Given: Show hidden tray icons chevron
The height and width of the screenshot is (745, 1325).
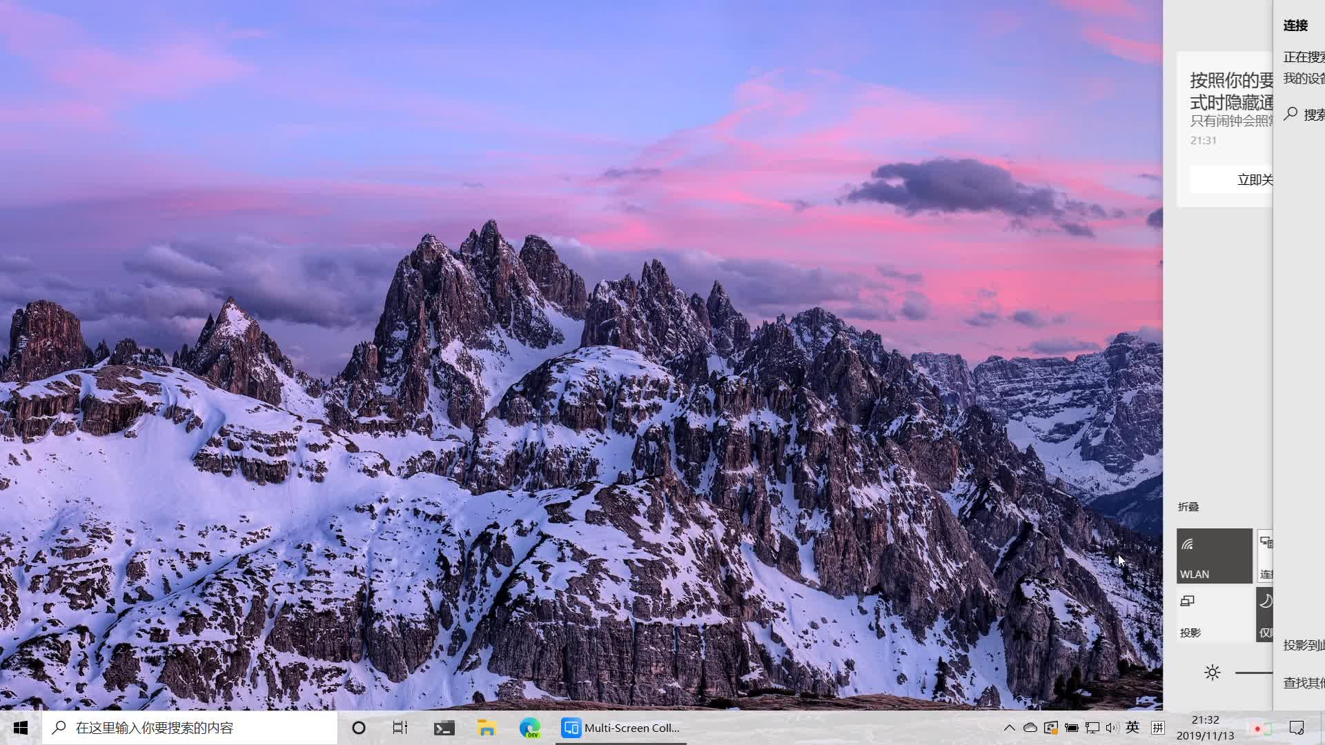Looking at the screenshot, I should pos(1009,728).
